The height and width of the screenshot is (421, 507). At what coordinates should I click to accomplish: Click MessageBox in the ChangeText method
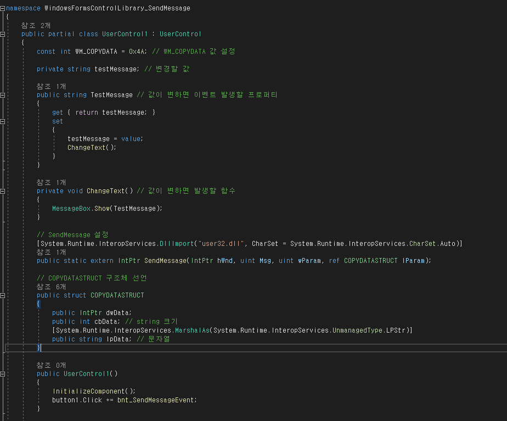(x=71, y=209)
